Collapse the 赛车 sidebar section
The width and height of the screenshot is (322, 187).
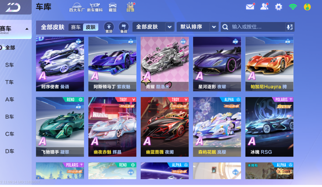16,29
